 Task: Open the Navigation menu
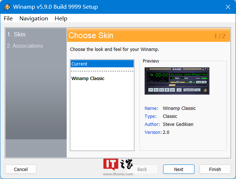click(x=34, y=19)
